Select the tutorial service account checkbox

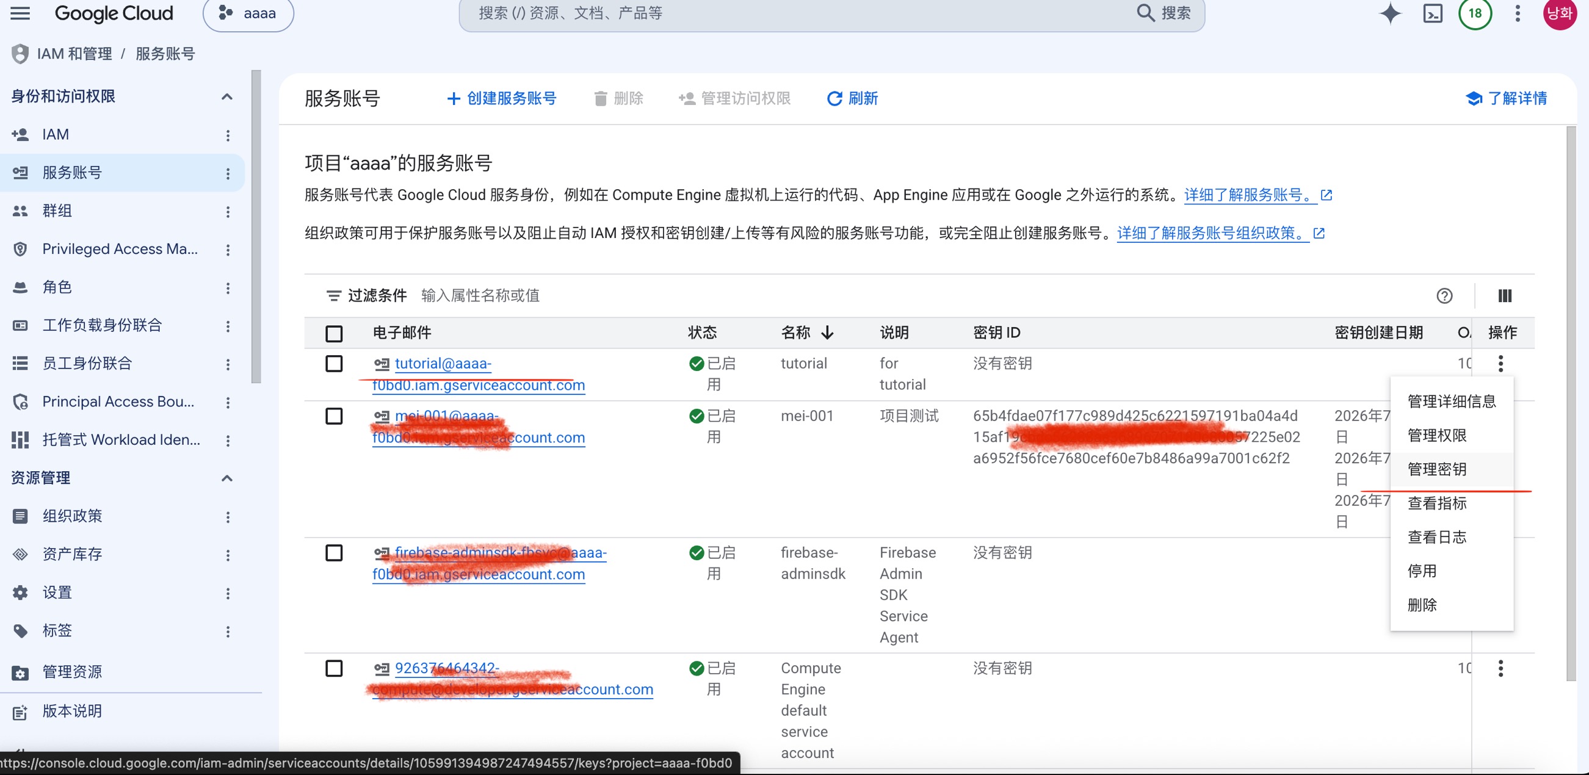[334, 364]
